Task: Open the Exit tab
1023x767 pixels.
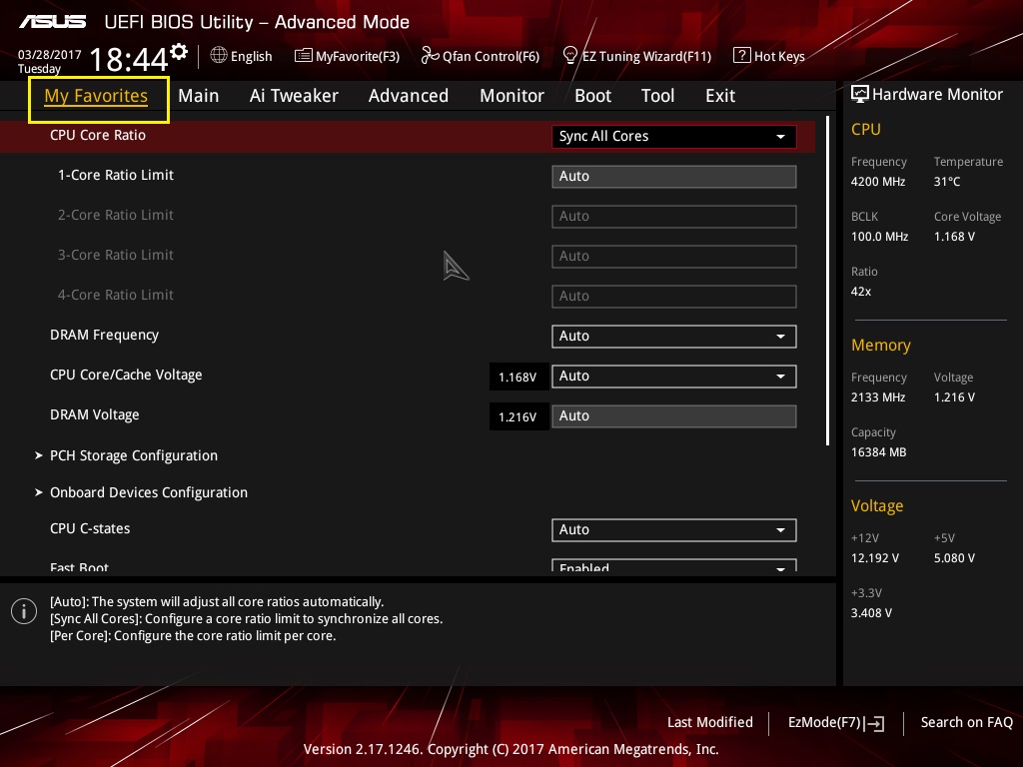Action: pos(720,96)
